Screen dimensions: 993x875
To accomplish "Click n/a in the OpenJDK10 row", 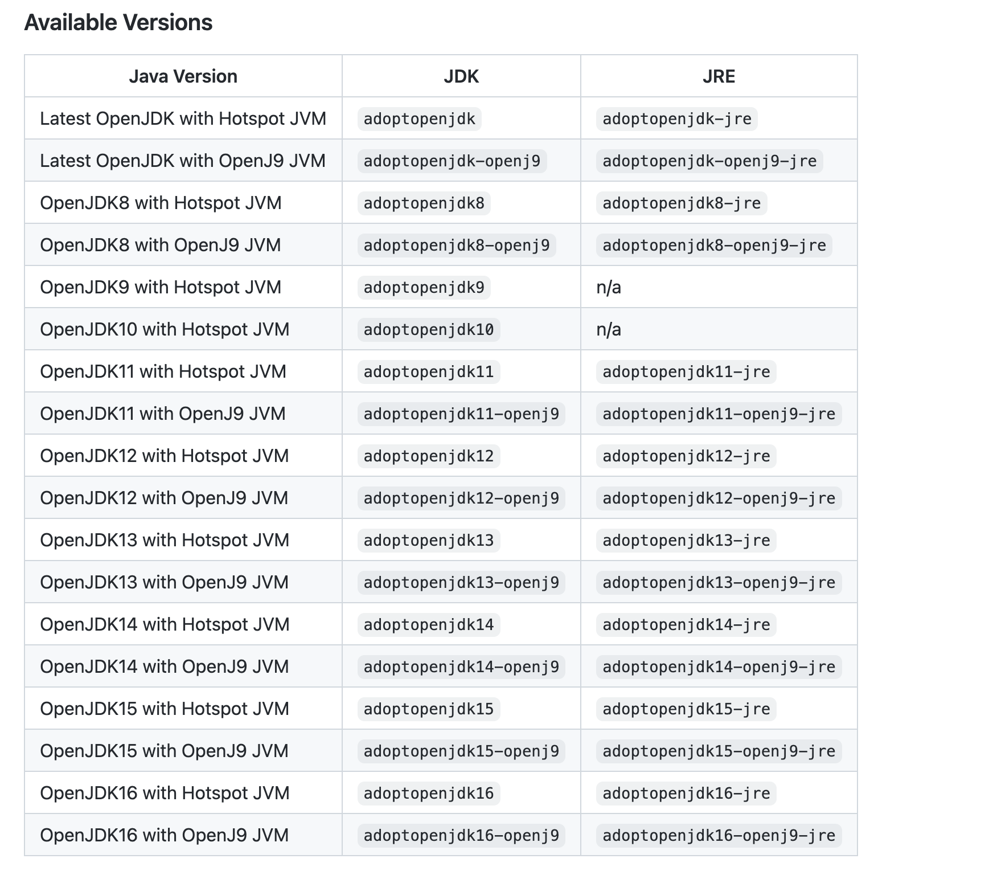I will [x=609, y=329].
